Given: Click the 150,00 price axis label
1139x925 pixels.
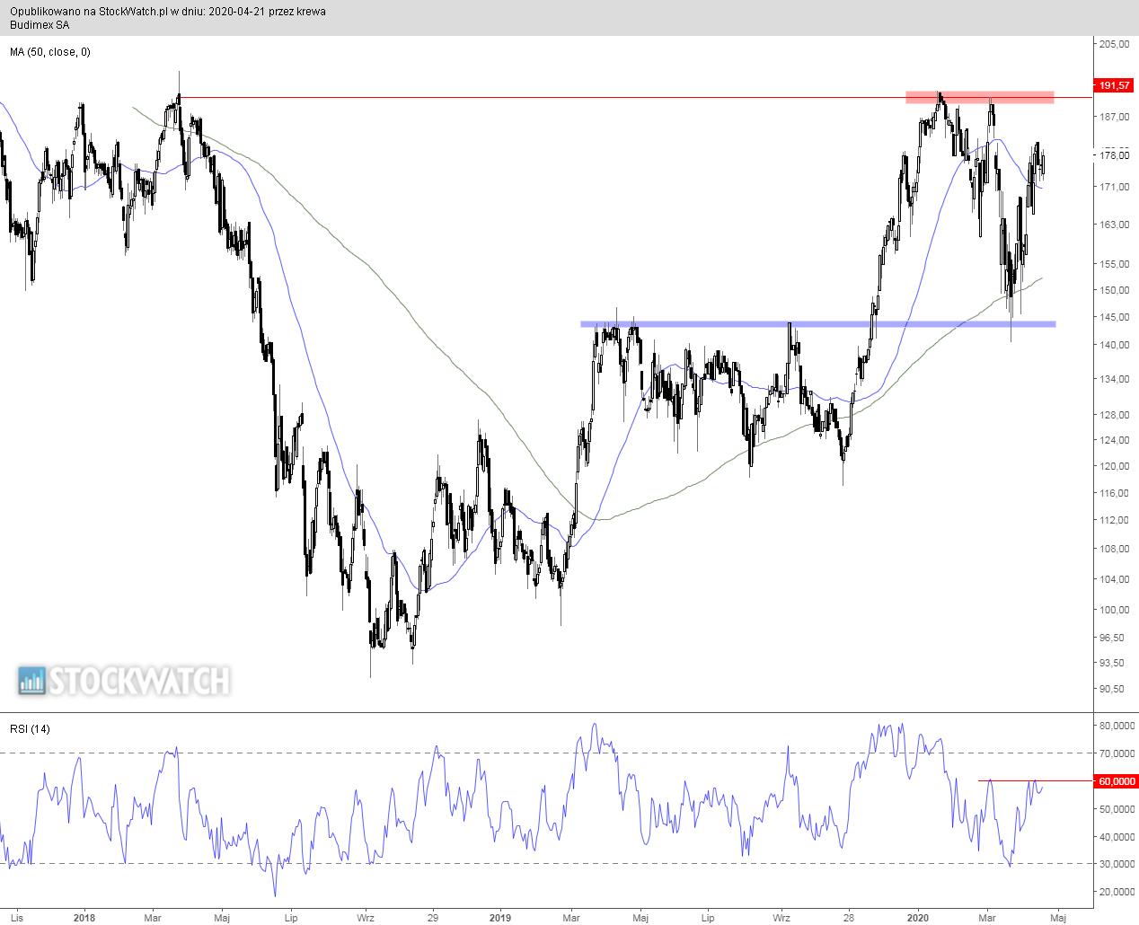Looking at the screenshot, I should tap(1114, 290).
